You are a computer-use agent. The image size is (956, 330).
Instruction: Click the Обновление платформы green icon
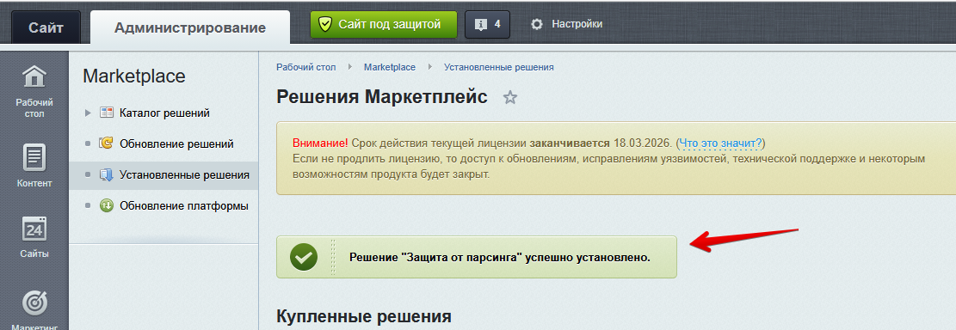coord(107,205)
